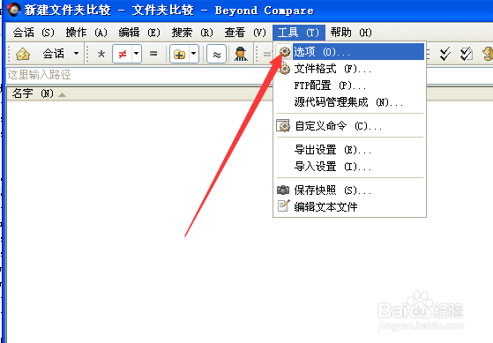493x343 pixels.
Task: Choose FTP配置 (P) menu entry
Action: click(349, 86)
